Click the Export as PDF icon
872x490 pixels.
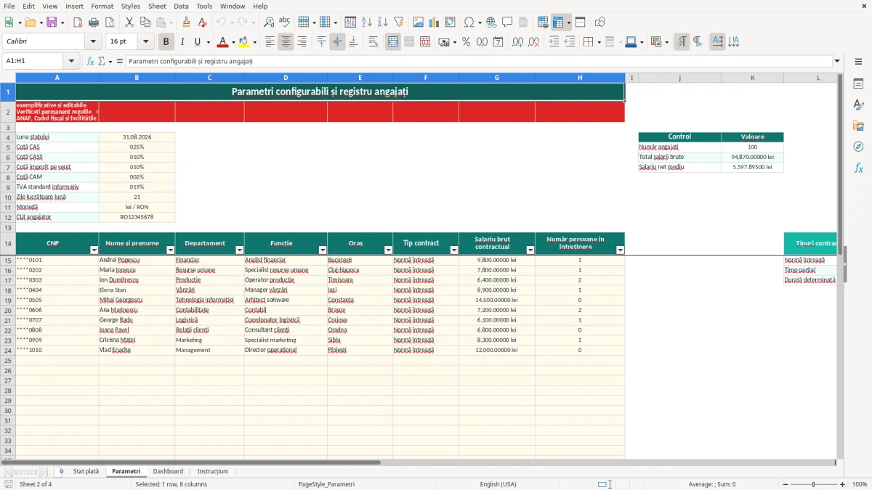(x=78, y=23)
